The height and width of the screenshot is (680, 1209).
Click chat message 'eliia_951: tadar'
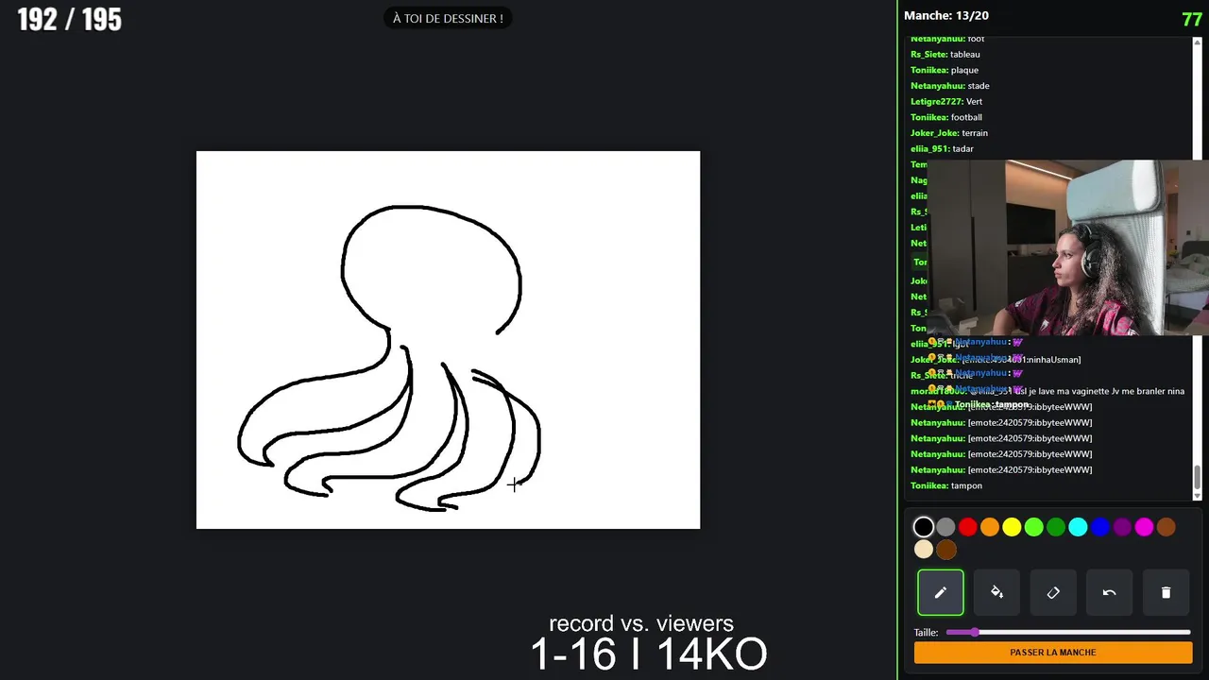tap(942, 149)
